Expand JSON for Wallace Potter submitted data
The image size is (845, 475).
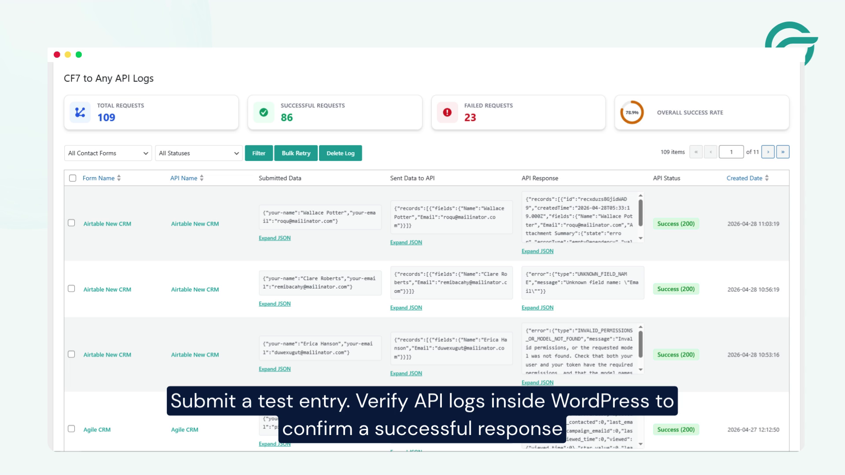click(x=275, y=238)
